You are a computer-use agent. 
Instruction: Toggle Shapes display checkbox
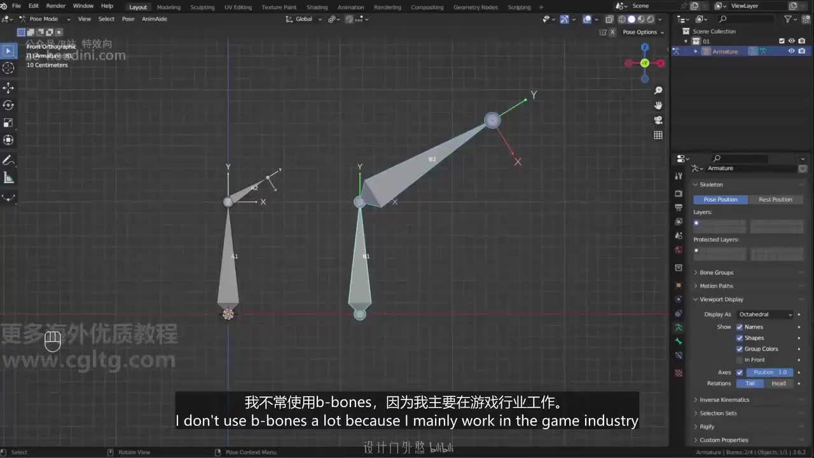(x=740, y=338)
